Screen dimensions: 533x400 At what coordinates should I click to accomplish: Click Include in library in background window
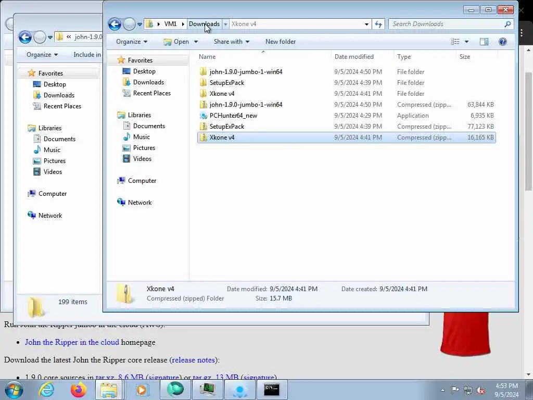[87, 54]
